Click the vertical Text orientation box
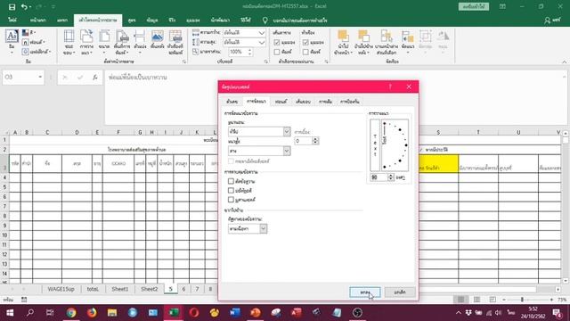This screenshot has height=321, width=570. (375, 145)
